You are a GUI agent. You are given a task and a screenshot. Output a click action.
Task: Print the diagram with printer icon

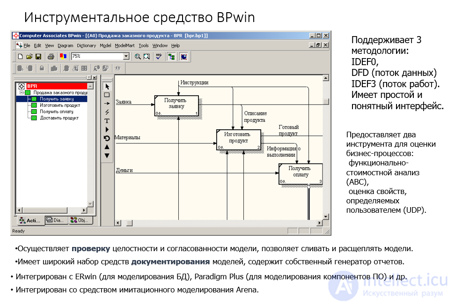[51, 56]
